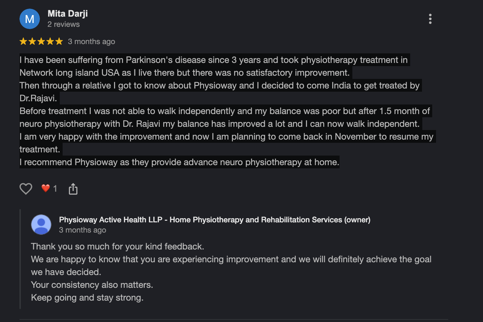Click the "2 reviews" text under reviewer name
This screenshot has width=483, height=322.
(x=64, y=24)
